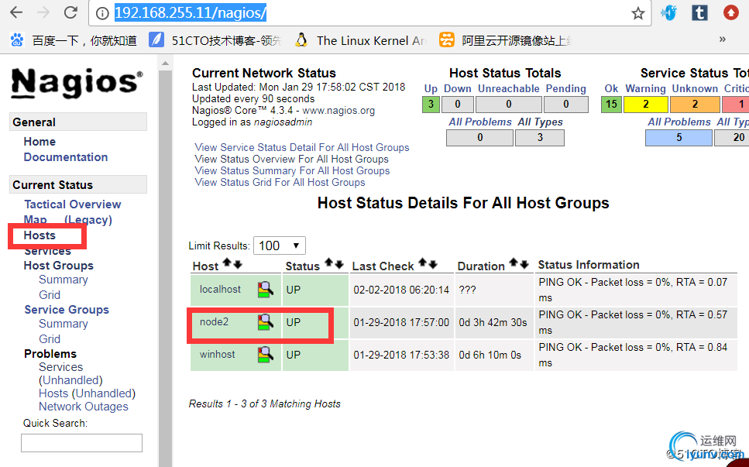Click the Warning header in Service Status Totals

[x=646, y=89]
